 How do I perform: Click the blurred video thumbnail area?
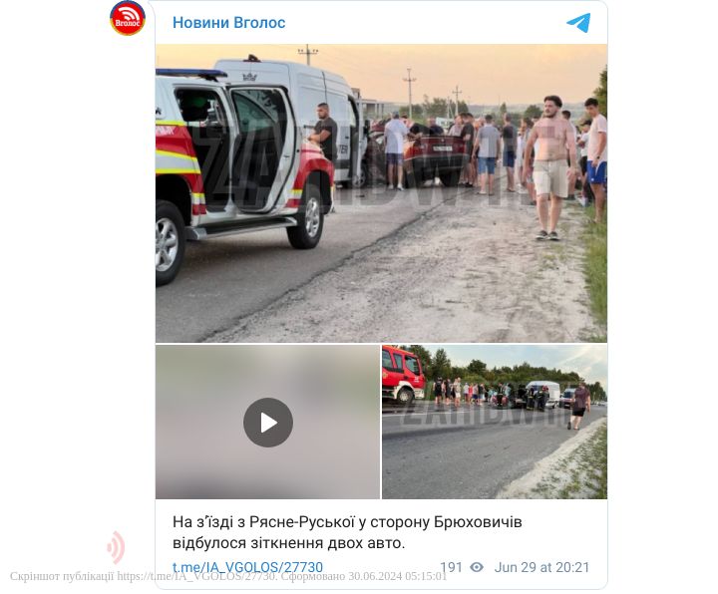point(268,422)
